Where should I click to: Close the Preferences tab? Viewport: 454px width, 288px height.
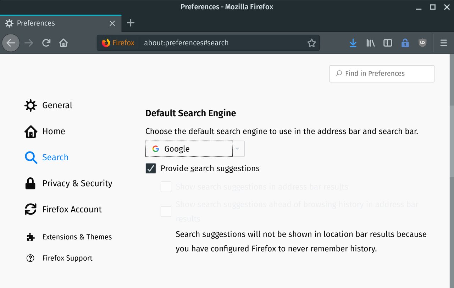[112, 23]
